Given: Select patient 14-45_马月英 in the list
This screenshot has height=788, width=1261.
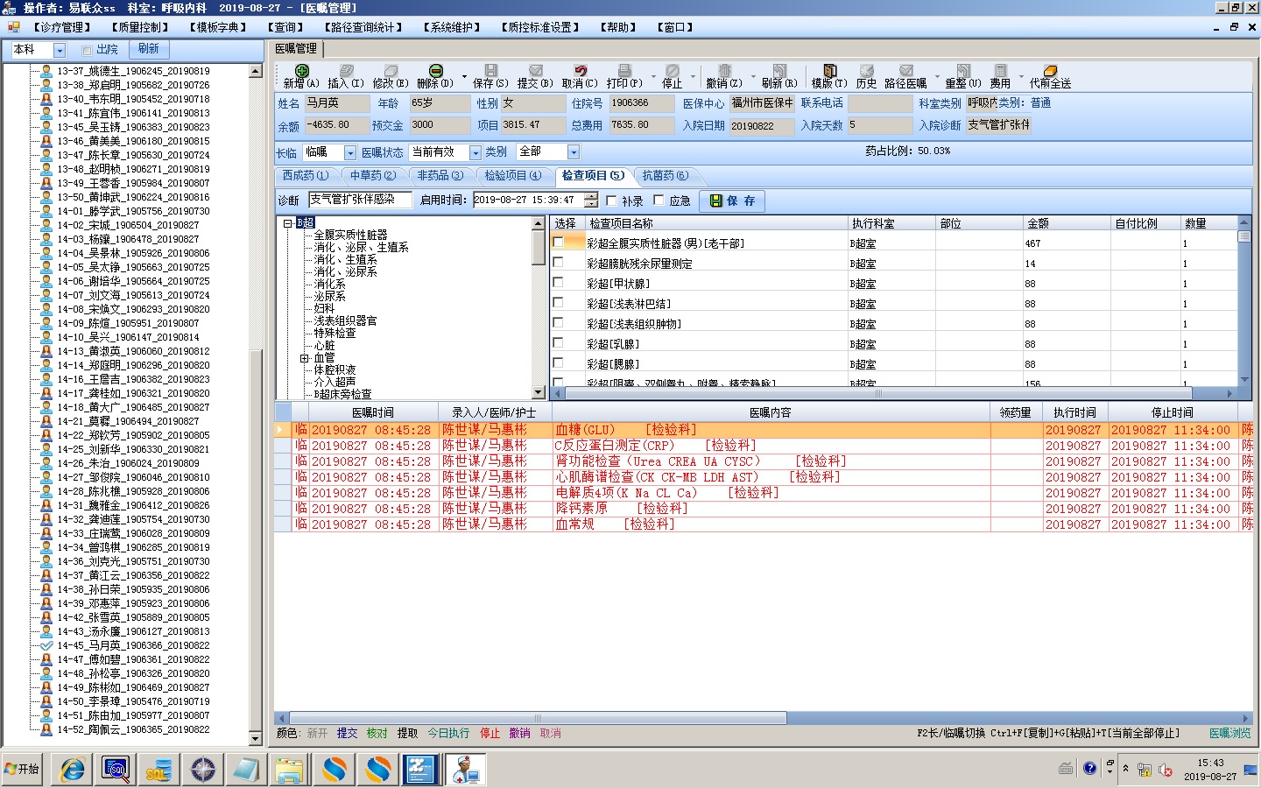Looking at the screenshot, I should click(x=133, y=645).
